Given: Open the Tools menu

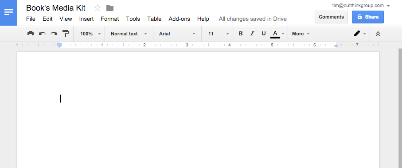Looking at the screenshot, I should 133,19.
